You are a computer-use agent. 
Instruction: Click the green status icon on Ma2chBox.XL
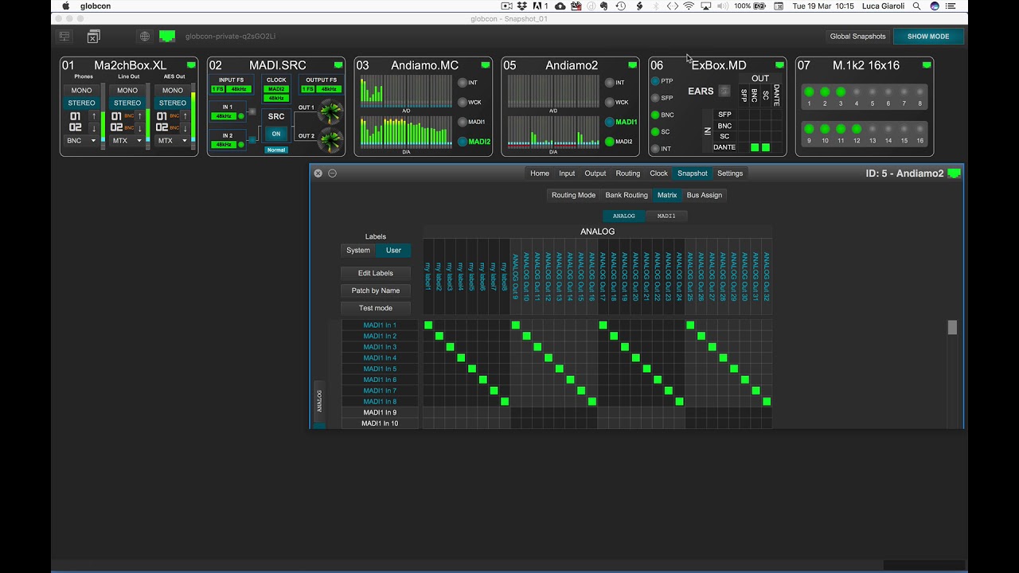tap(191, 65)
